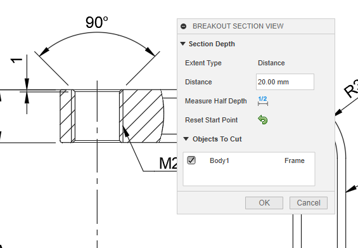
Task: Uncheck the Body1 checkbox
Action: [191, 160]
